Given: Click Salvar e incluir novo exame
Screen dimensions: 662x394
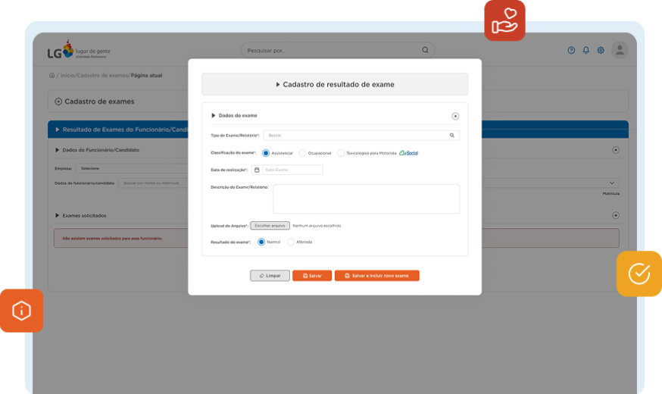Looking at the screenshot, I should 376,276.
